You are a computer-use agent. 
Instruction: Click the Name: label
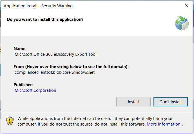click(20, 49)
